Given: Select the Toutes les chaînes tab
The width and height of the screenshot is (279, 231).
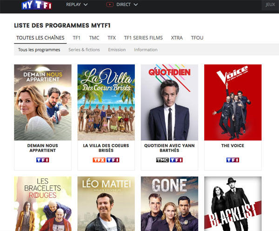Looking at the screenshot, I should (40, 38).
